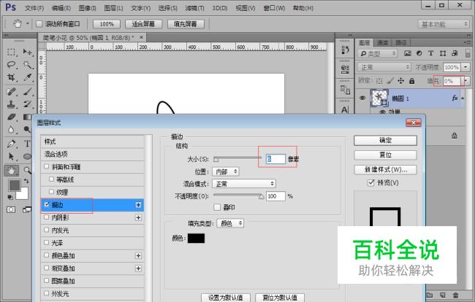Screen dimensions: 475x302
Task: Switch to the 路径 paths tab
Action: [400, 42]
